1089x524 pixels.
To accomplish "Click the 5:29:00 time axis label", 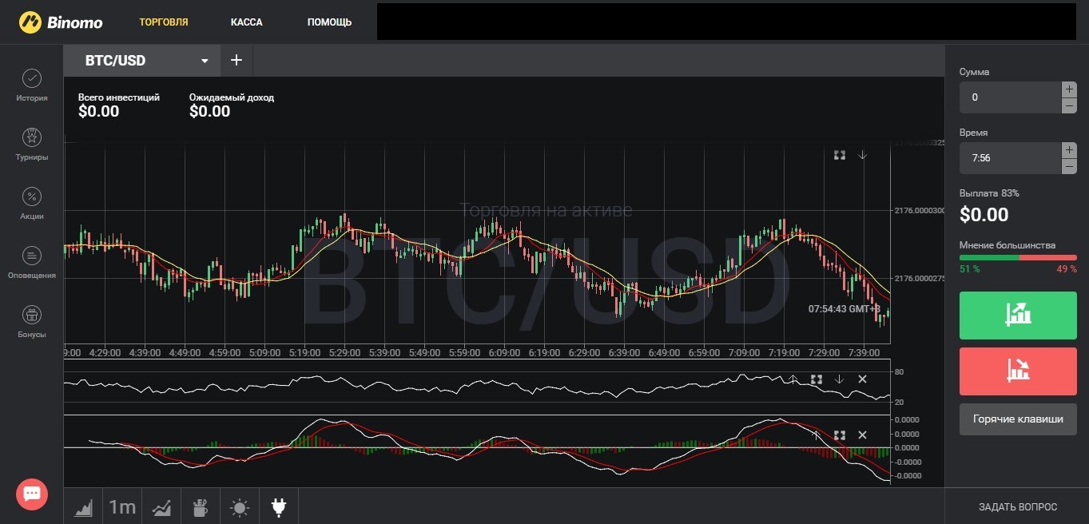I will 344,352.
